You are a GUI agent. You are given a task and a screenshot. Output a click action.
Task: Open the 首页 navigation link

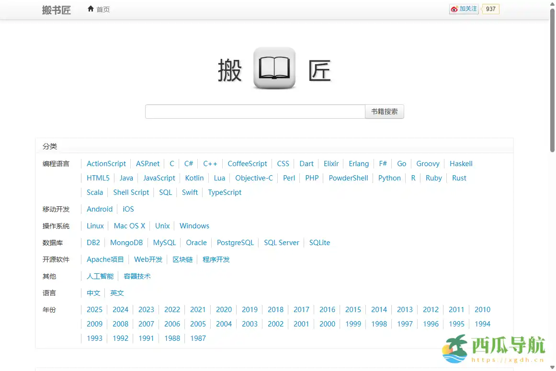(x=102, y=9)
